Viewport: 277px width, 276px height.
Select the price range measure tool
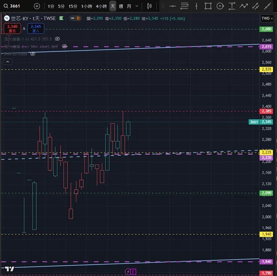(x=232, y=6)
